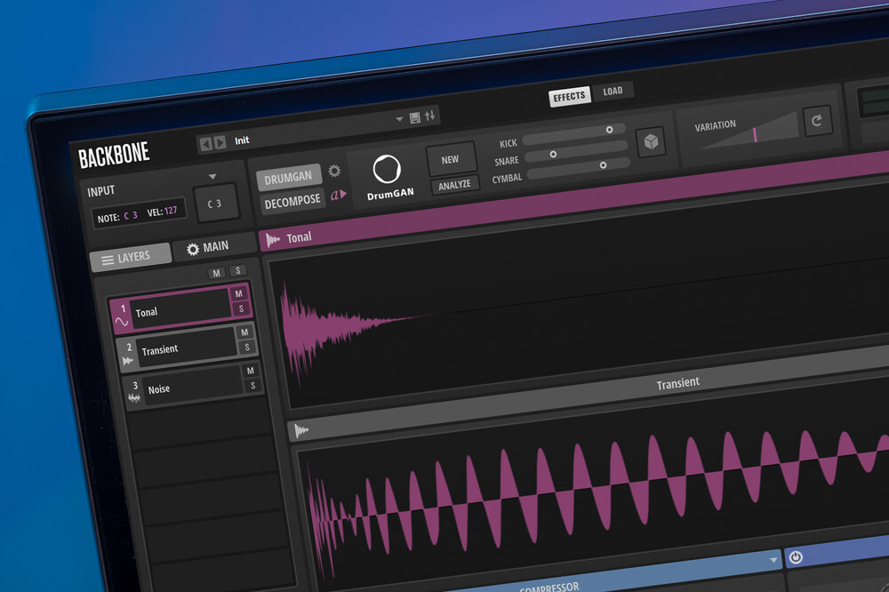Solo the Transient layer
This screenshot has height=592, width=889.
pos(246,348)
